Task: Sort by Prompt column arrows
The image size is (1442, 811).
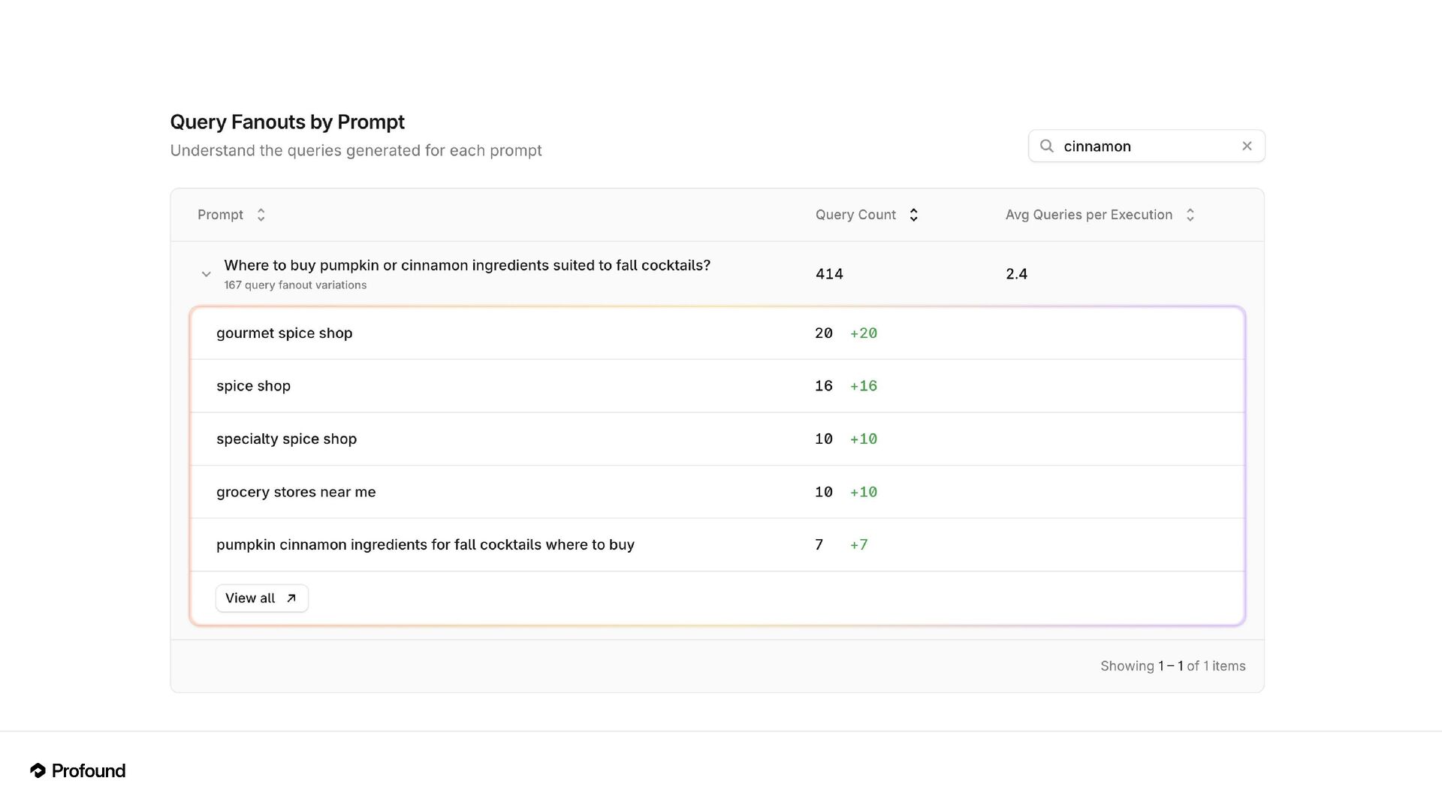Action: click(261, 215)
